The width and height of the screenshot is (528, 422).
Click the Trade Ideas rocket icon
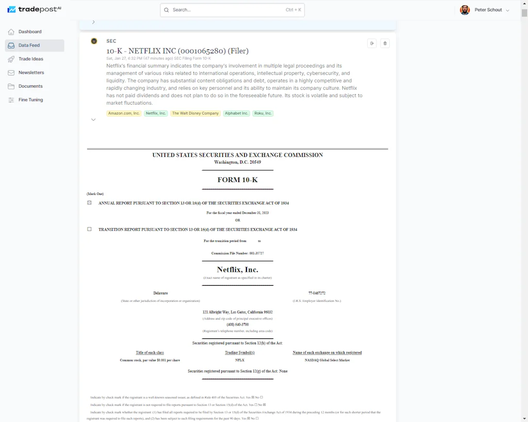click(x=11, y=59)
